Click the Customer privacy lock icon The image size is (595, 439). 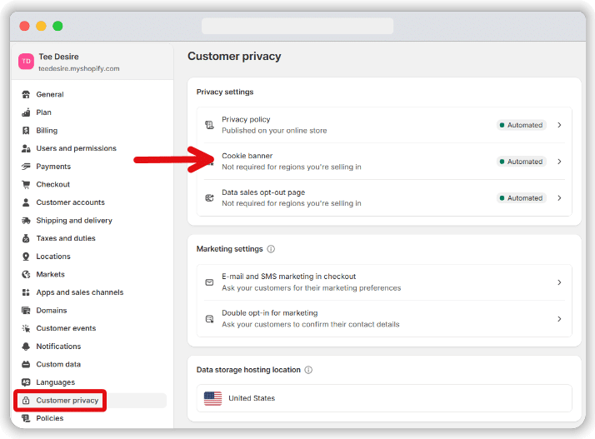pyautogui.click(x=26, y=401)
